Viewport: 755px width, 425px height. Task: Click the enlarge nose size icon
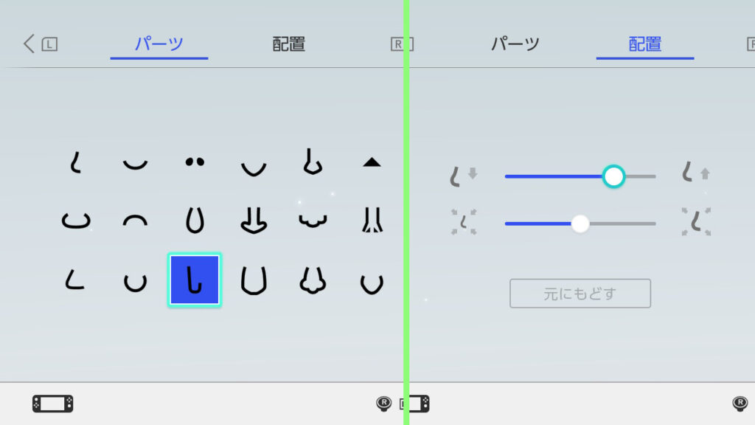[x=696, y=221]
